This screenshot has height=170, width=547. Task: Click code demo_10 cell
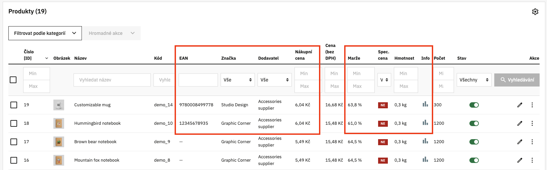pyautogui.click(x=163, y=123)
